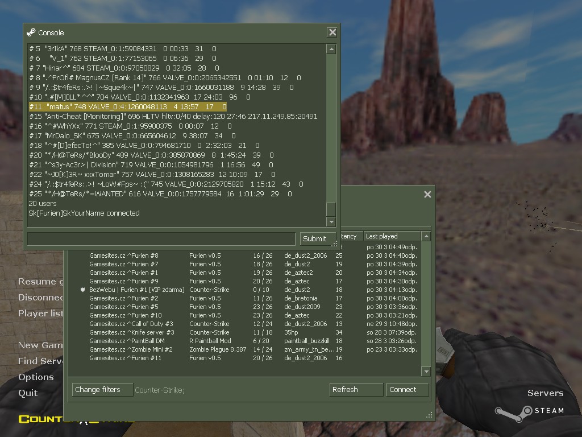Open the Change filters panel
This screenshot has height=437, width=582.
(102, 390)
